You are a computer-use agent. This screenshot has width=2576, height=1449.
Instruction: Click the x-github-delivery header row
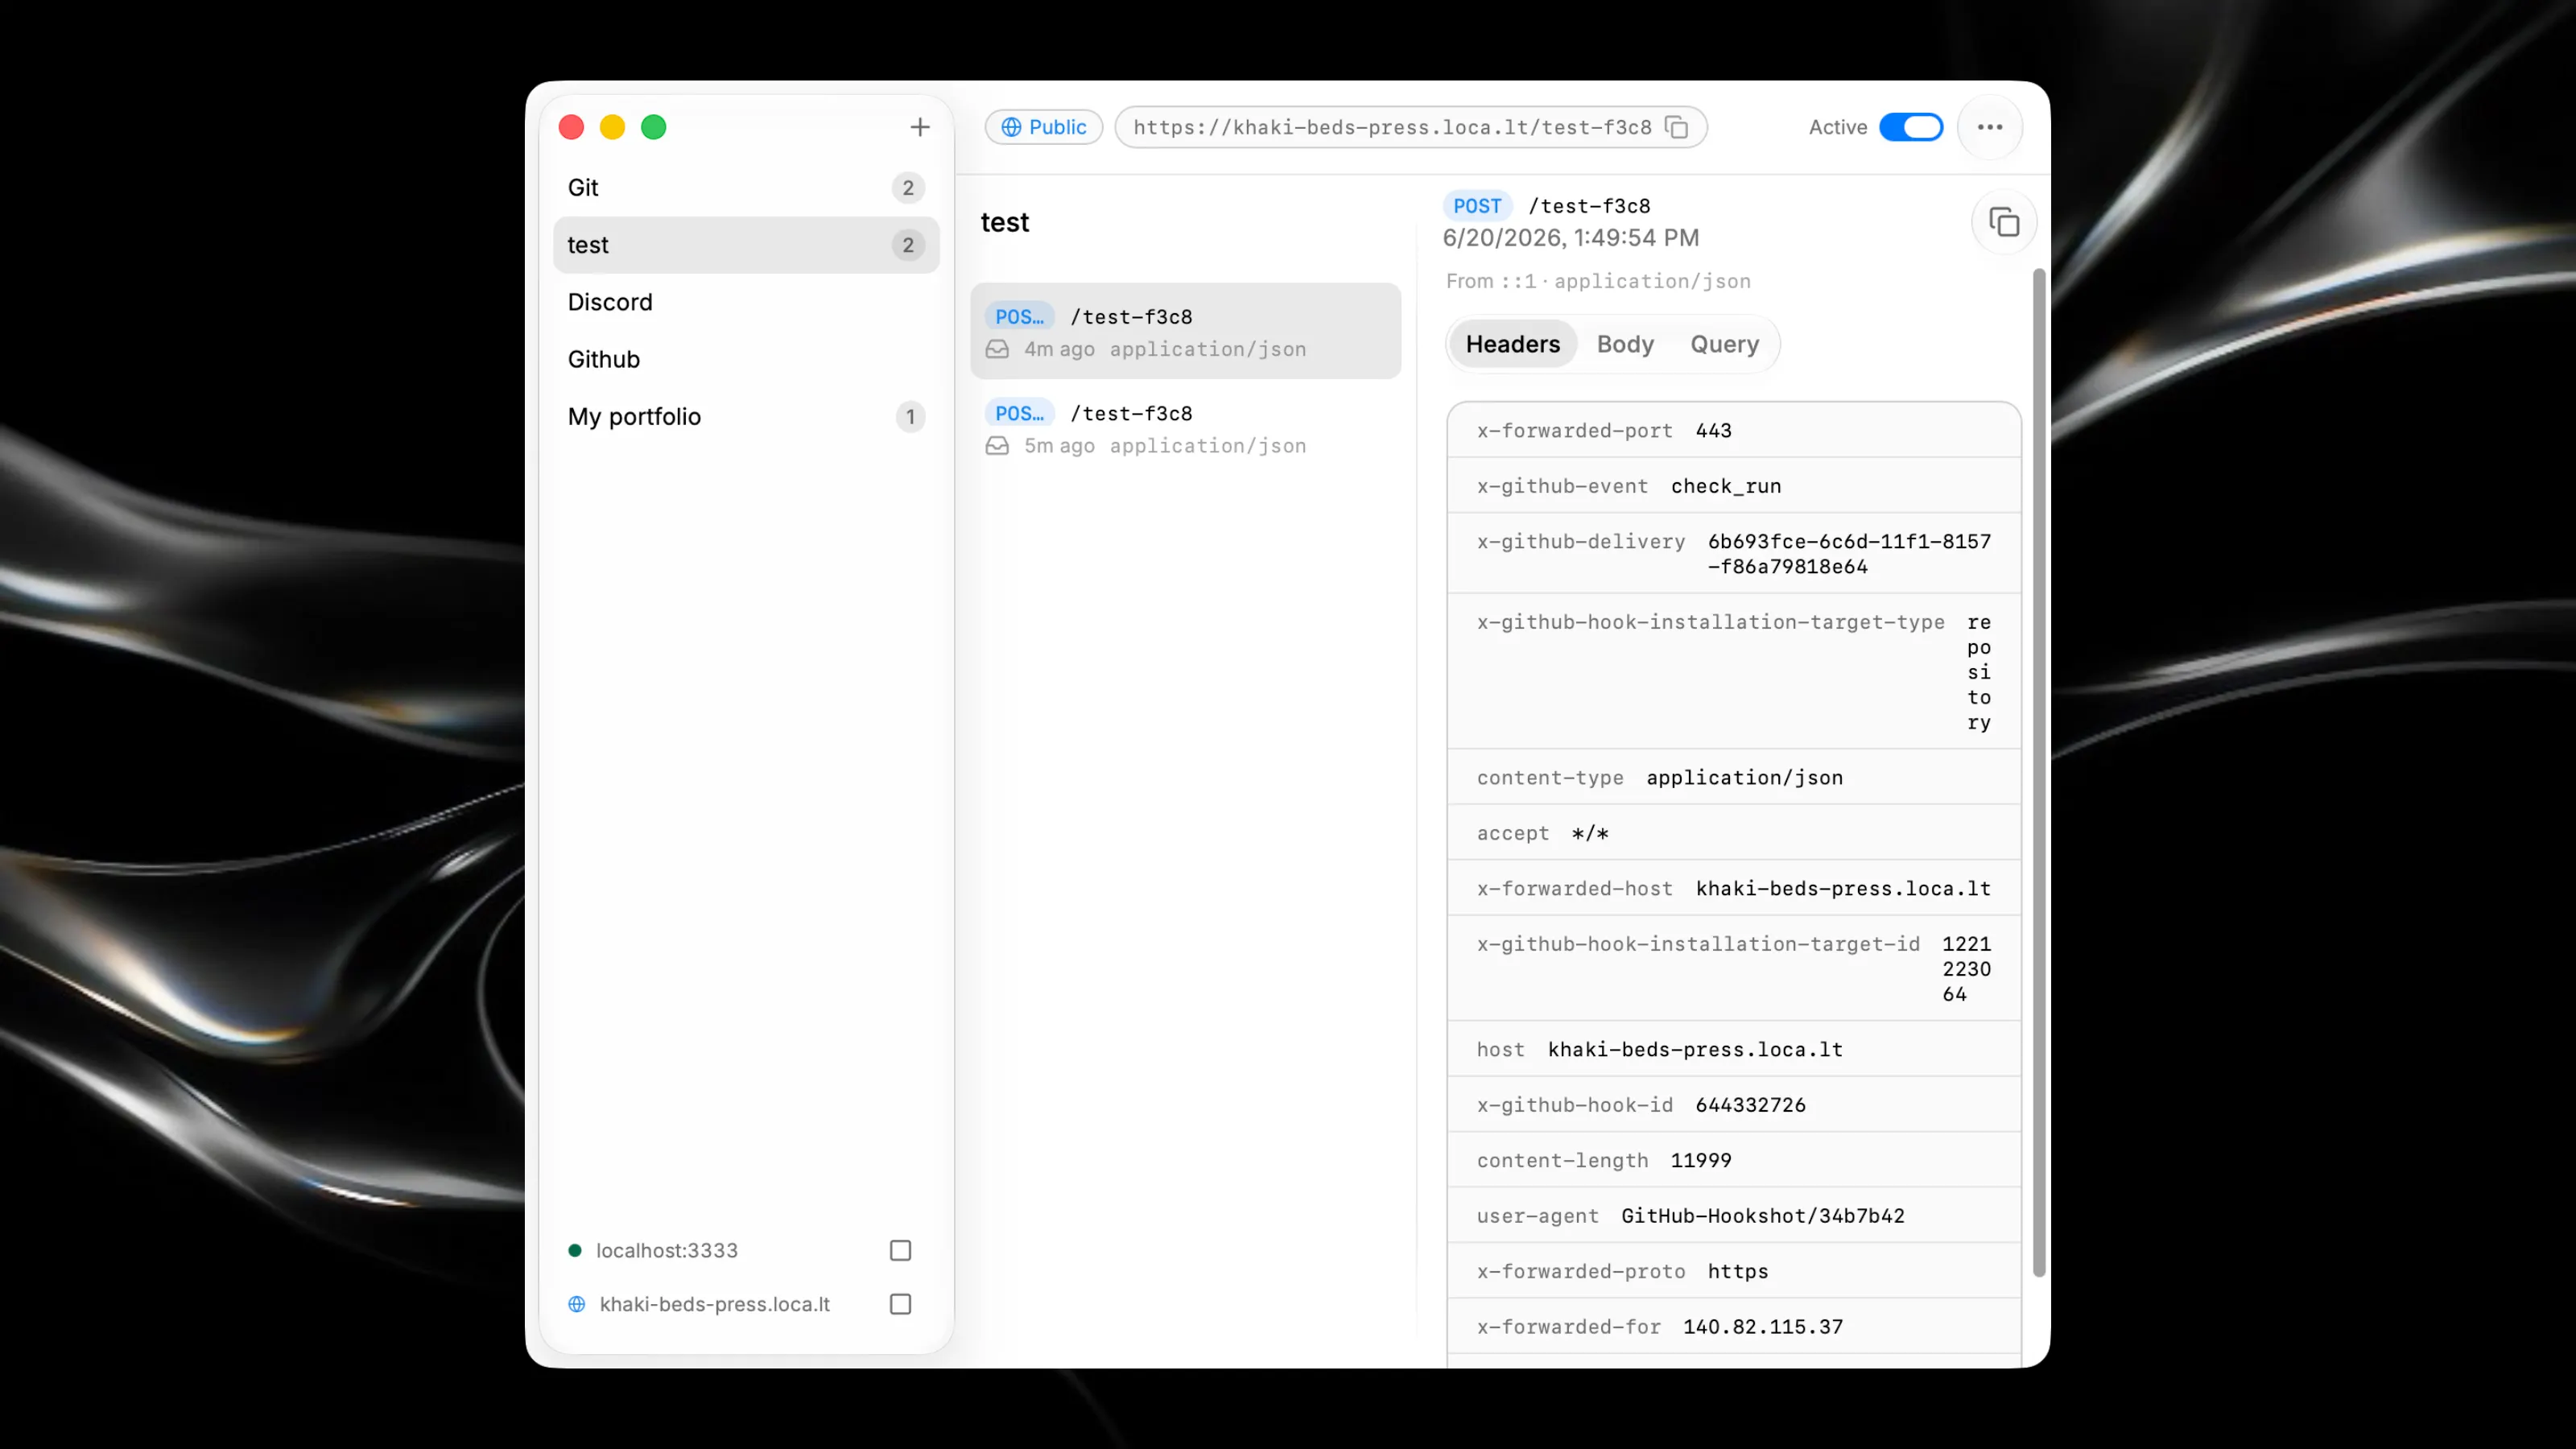pyautogui.click(x=1733, y=554)
